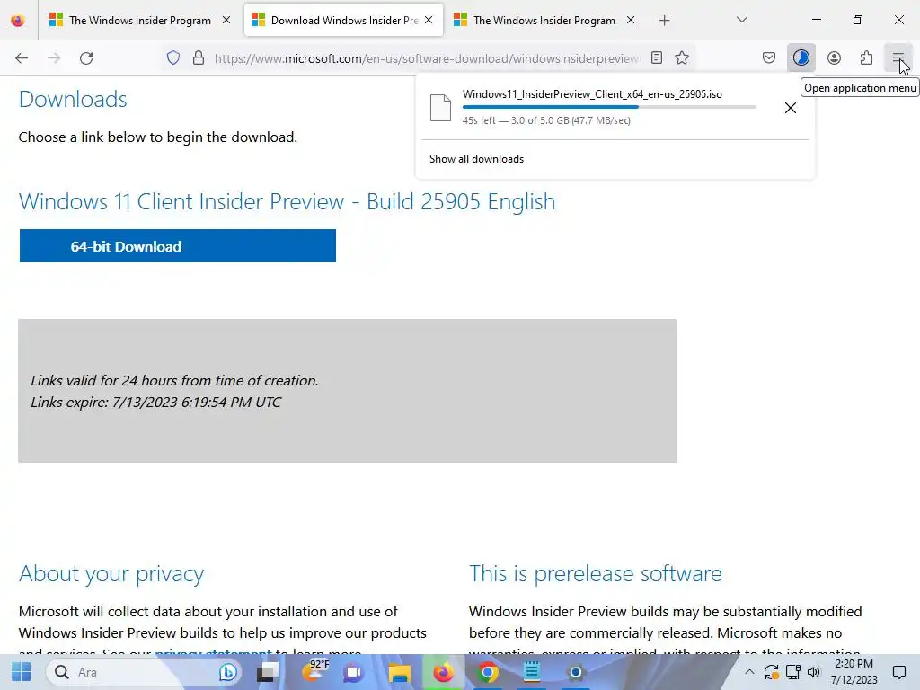Screen dimensions: 920x690
Task: Open tracking protection shield info
Action: click(x=173, y=58)
